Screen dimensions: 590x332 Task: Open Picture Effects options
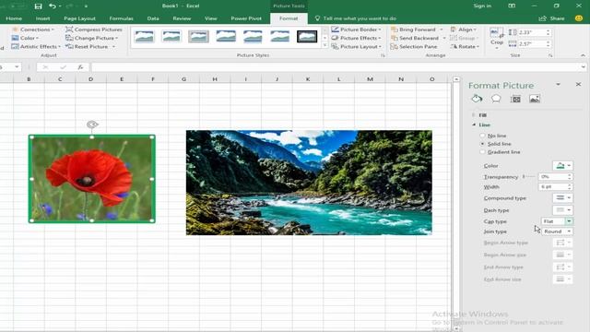[x=357, y=38]
